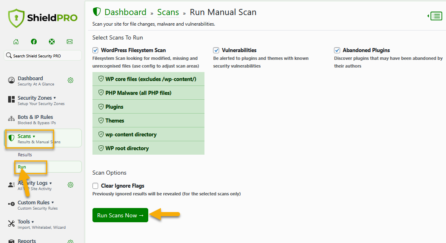Expand the Custom Rules menu arrow

point(53,203)
